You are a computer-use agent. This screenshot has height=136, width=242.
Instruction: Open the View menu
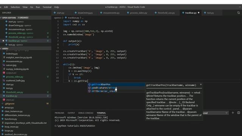tap(25, 7)
